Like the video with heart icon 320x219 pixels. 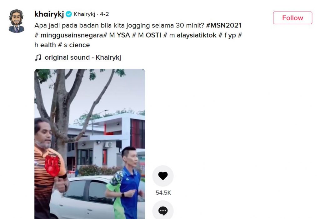pos(163,176)
